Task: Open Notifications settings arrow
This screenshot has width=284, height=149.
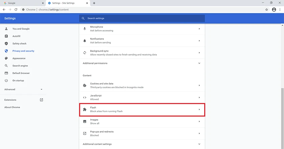Action: point(199,41)
